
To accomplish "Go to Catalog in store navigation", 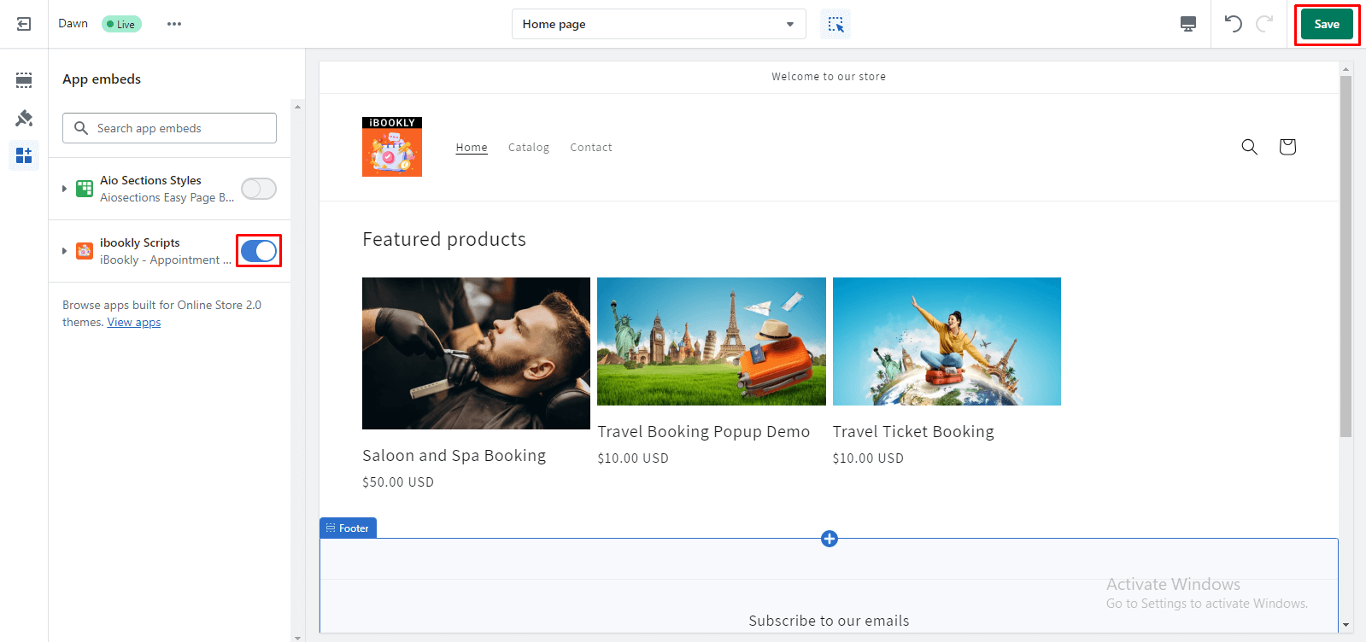I will pyautogui.click(x=528, y=148).
